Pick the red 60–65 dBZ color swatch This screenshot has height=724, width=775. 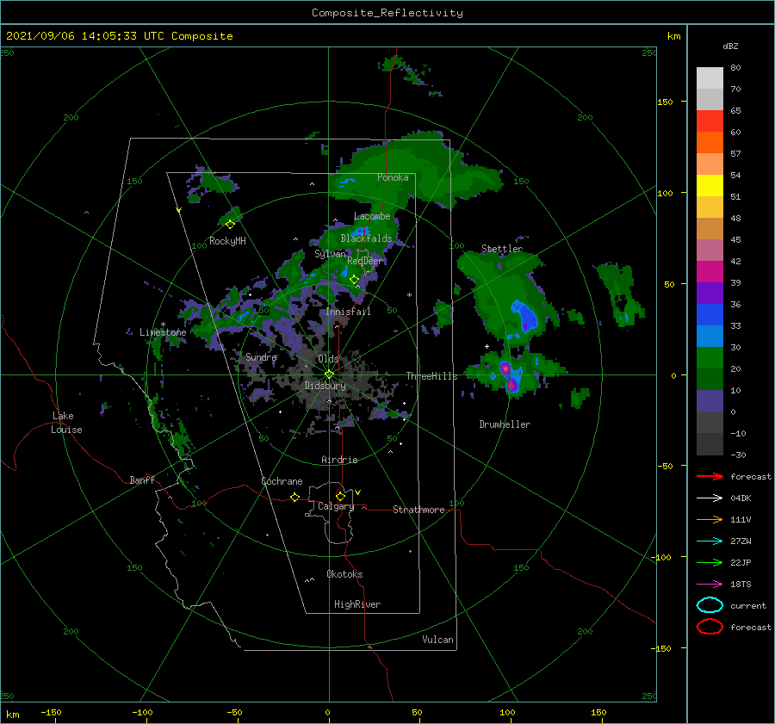click(710, 121)
